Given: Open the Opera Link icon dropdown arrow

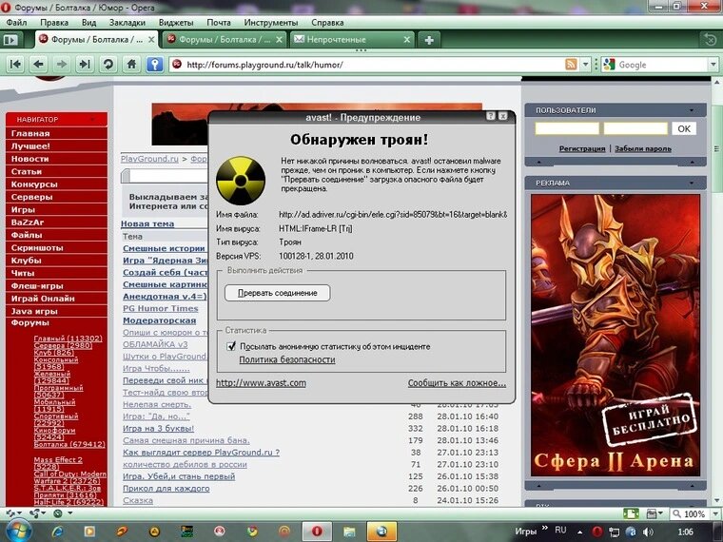Looking at the screenshot, I should point(20,513).
